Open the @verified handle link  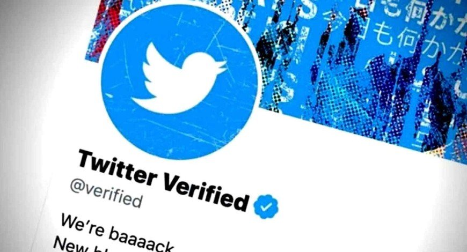click(x=106, y=194)
